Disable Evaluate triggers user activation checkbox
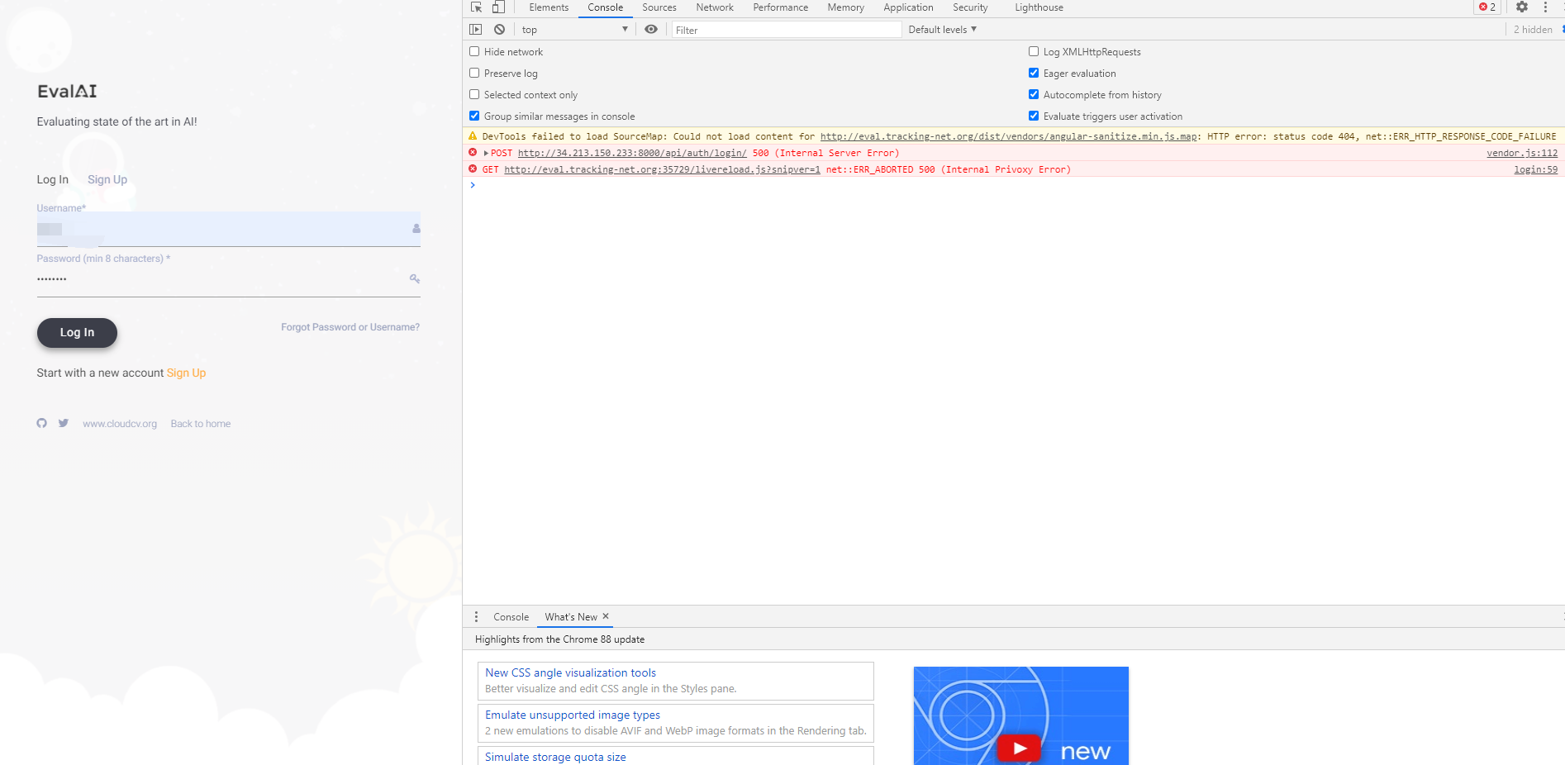Image resolution: width=1565 pixels, height=765 pixels. point(1034,116)
